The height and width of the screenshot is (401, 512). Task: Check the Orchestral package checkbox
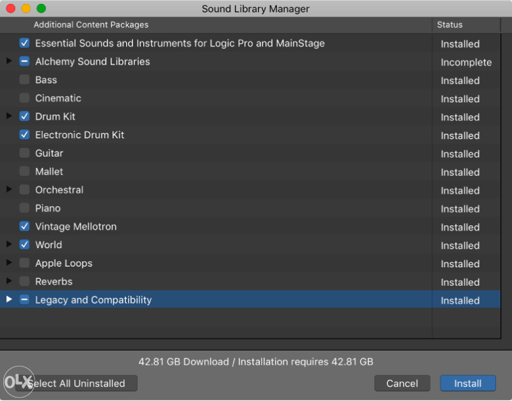click(24, 189)
